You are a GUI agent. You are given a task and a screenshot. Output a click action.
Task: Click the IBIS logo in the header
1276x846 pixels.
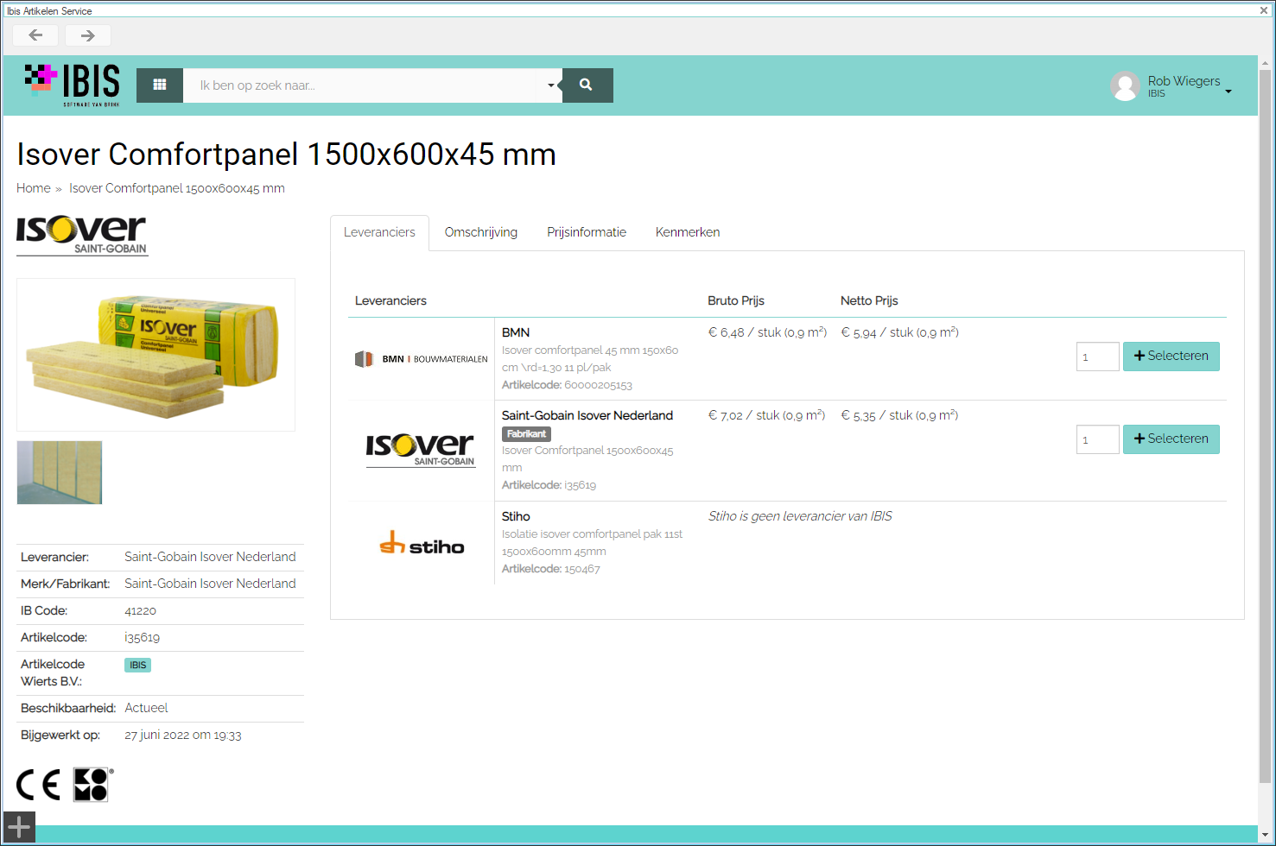(73, 85)
